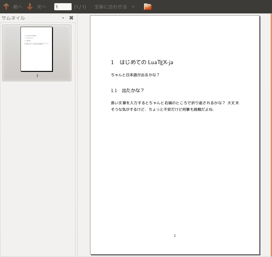Click the heading はじめての LuaTeX-ja
The image size is (272, 257).
click(146, 62)
